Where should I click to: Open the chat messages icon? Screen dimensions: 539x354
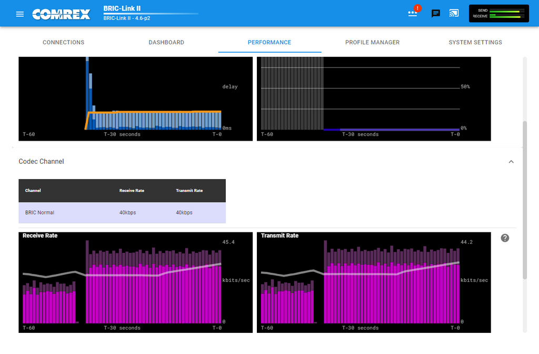pyautogui.click(x=436, y=14)
